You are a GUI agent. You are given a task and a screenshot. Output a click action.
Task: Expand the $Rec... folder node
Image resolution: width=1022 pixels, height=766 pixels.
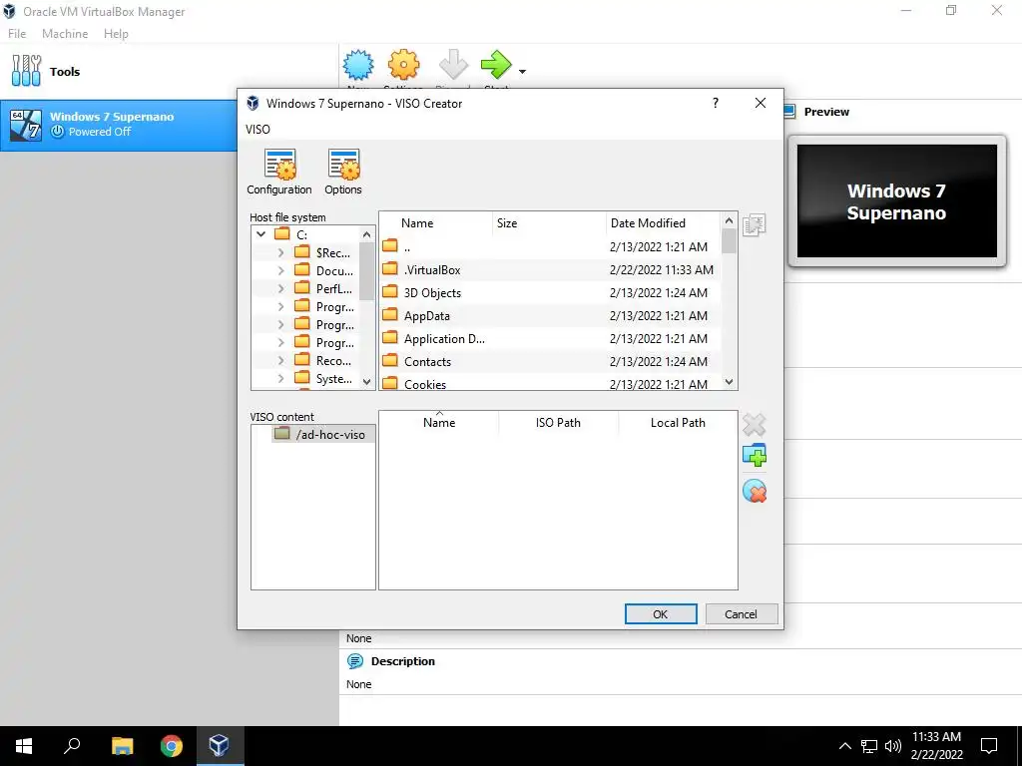[x=280, y=252]
